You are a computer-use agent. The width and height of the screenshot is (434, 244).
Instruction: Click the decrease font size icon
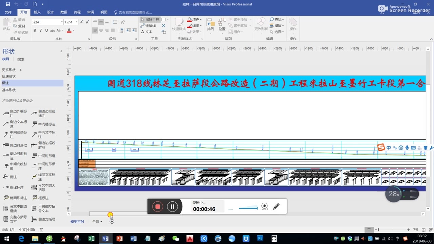[x=87, y=22]
